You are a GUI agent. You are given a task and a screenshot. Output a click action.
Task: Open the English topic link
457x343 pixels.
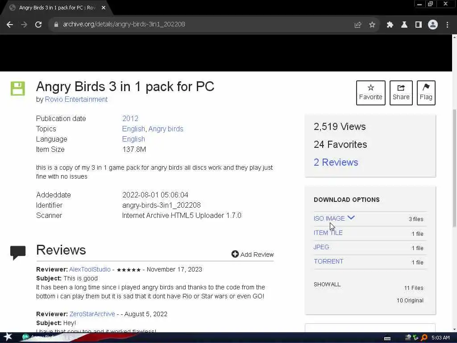point(133,129)
